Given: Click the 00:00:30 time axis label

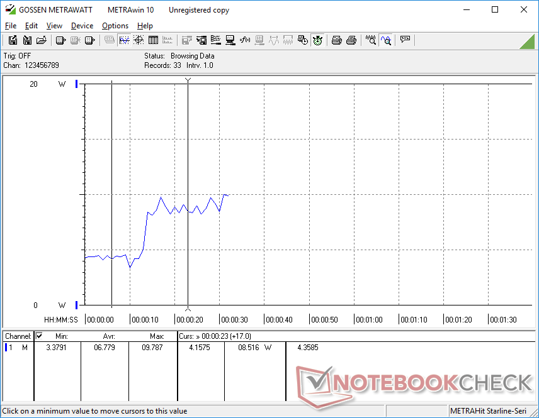Looking at the screenshot, I should (234, 319).
